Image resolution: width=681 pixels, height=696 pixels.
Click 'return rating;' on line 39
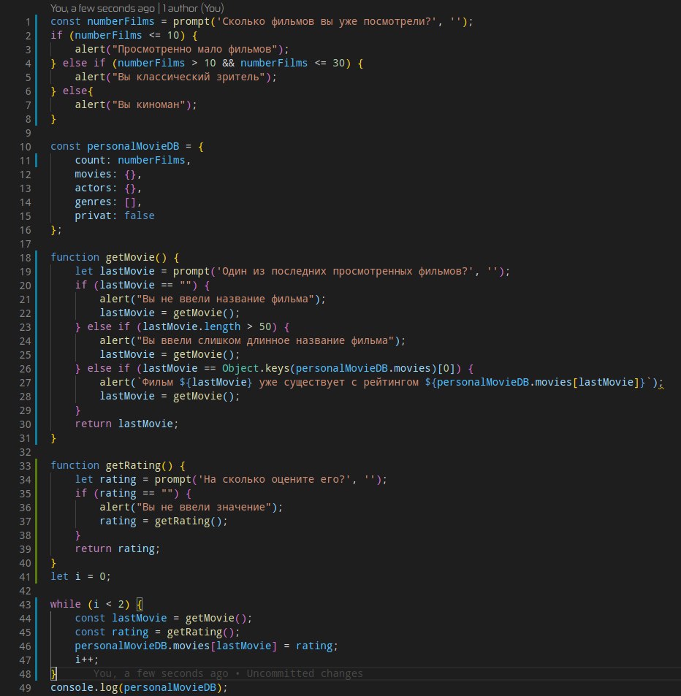pos(118,548)
